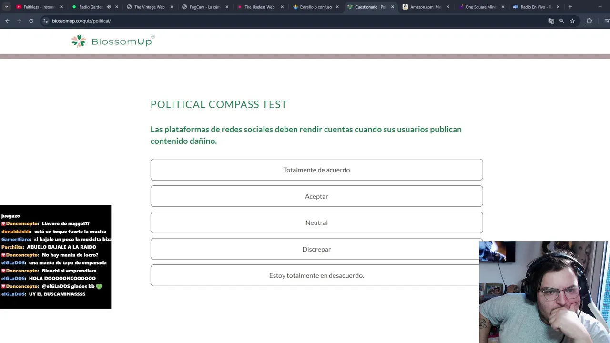Viewport: 610px width, 343px height.
Task: Bookmark this page with the star icon
Action: pyautogui.click(x=572, y=21)
